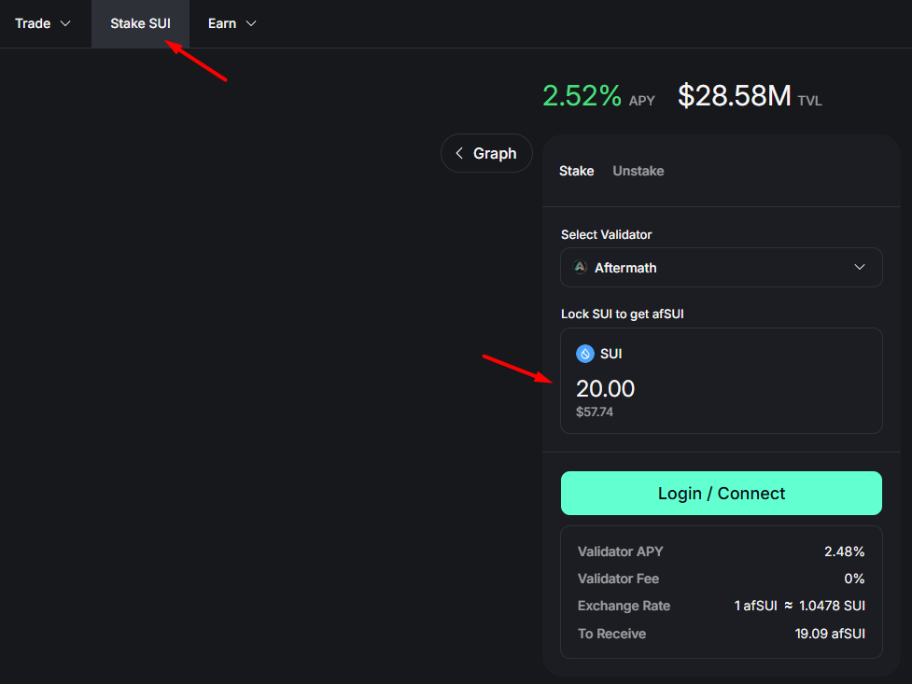Open the Earn menu
Viewport: 912px width, 684px height.
tap(232, 23)
